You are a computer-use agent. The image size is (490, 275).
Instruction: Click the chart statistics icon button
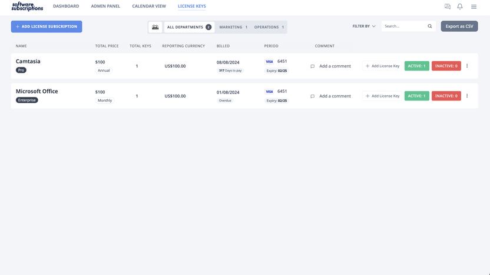(155, 27)
